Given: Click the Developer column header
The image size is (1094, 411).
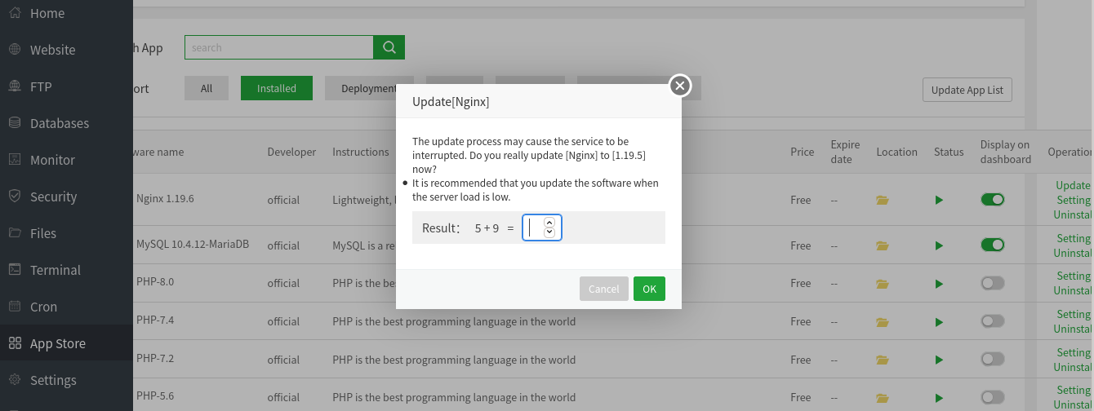Looking at the screenshot, I should [x=291, y=152].
